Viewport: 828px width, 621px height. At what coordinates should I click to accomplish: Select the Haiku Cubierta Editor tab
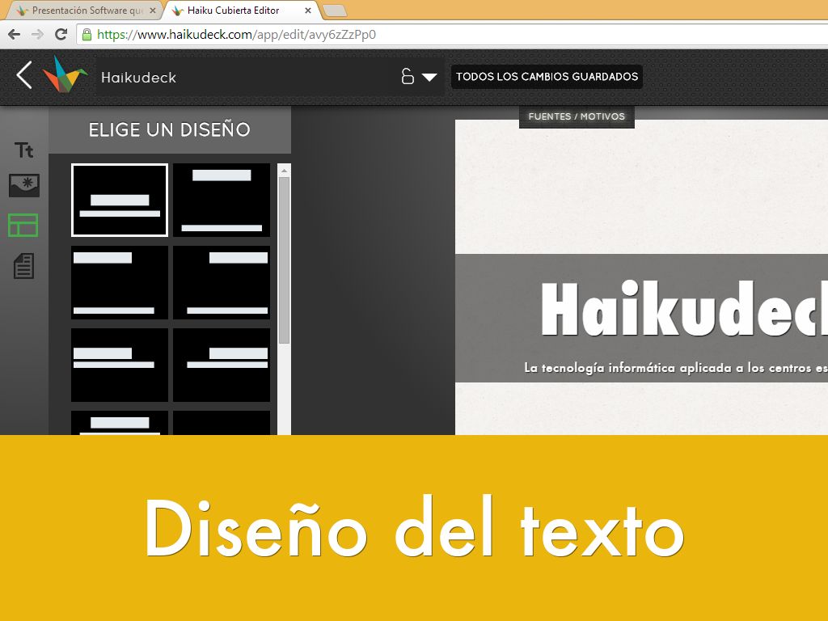click(234, 11)
